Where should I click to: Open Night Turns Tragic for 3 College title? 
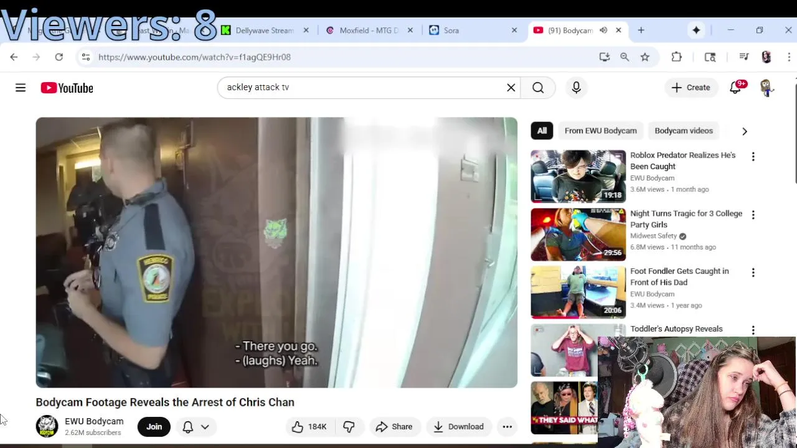click(686, 219)
